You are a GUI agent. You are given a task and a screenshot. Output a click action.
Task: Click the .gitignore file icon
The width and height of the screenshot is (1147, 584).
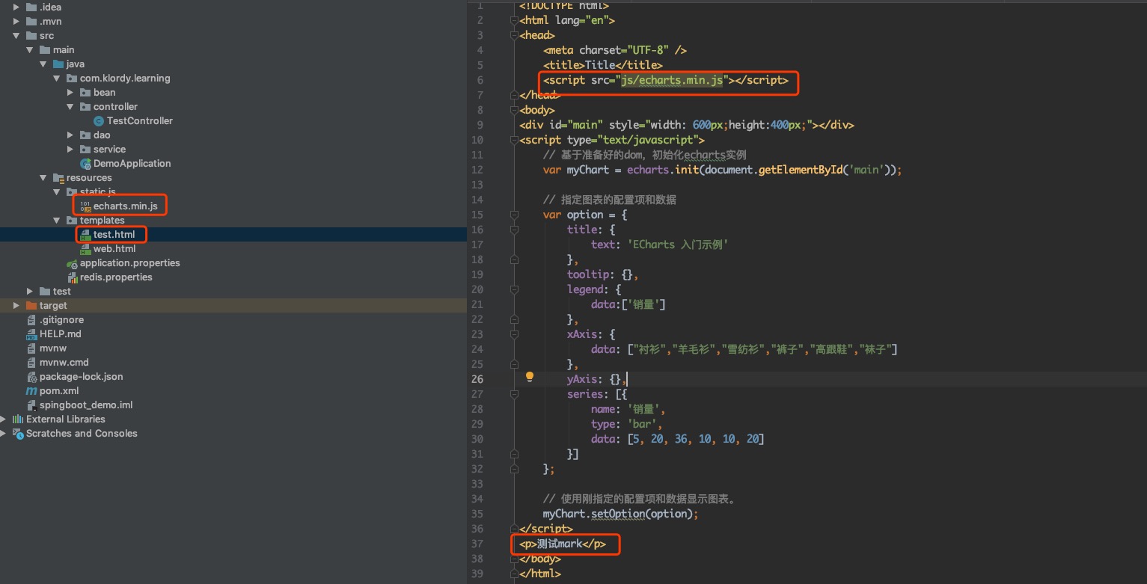pyautogui.click(x=31, y=320)
